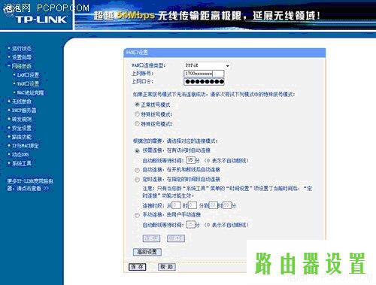This screenshot has width=376, height=285.
Task: Open the 运行状态 menu item
Action: [22, 48]
